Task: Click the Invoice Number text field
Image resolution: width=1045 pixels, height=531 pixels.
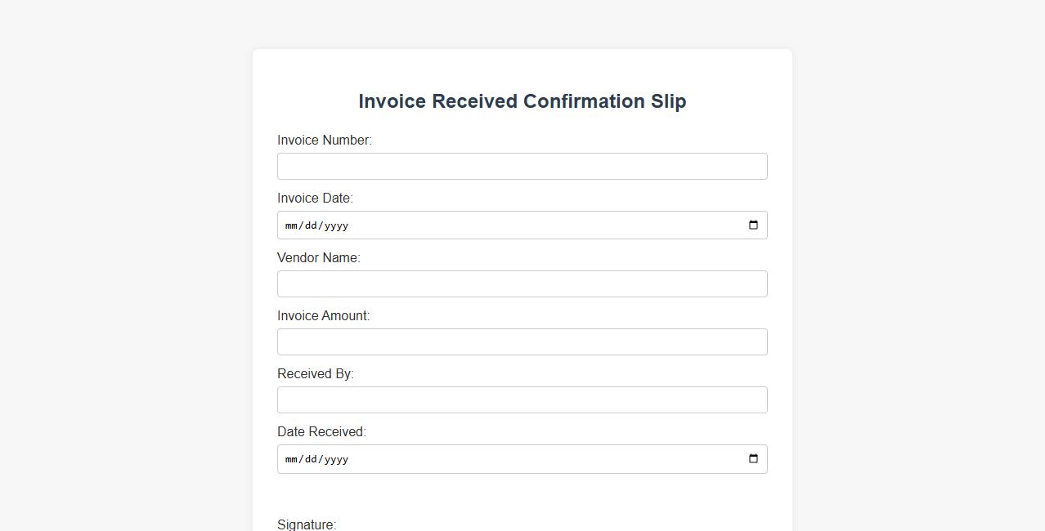Action: coord(522,167)
